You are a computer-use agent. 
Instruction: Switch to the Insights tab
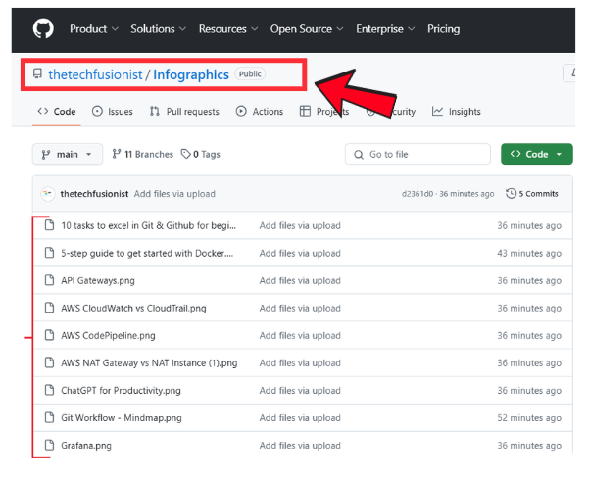click(x=457, y=112)
